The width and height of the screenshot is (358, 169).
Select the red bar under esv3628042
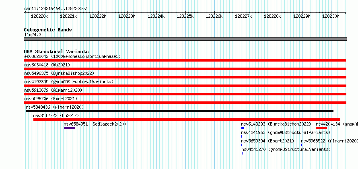[x=185, y=60]
